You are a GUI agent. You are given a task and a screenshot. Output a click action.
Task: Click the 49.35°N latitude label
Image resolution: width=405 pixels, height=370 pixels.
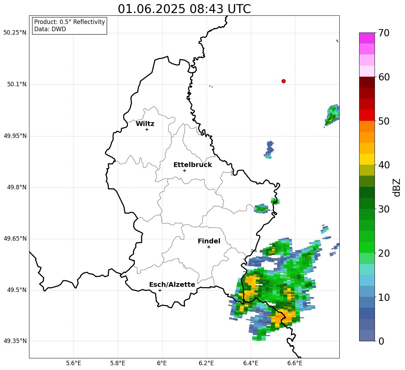pos(15,341)
